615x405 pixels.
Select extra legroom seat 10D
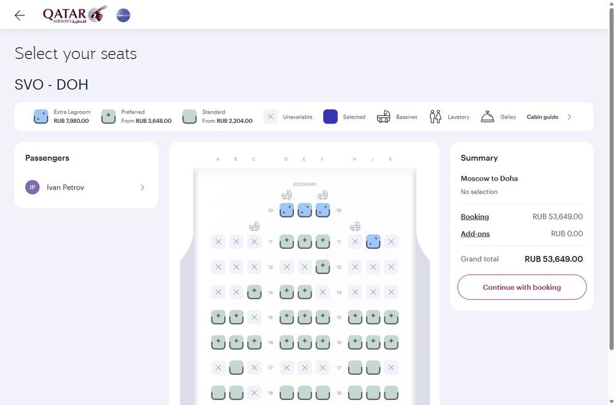coord(287,210)
